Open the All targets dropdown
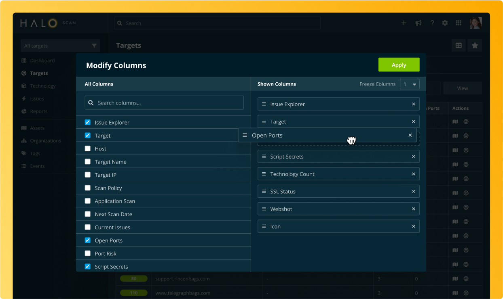Screen dimensions: 503x299 pyautogui.click(x=60, y=46)
